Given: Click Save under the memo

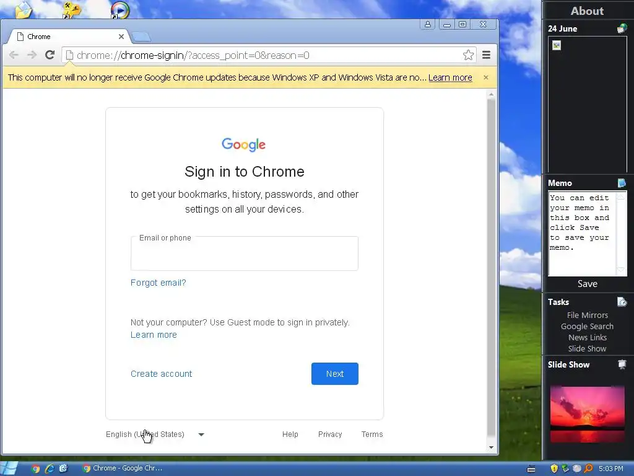Looking at the screenshot, I should [587, 284].
